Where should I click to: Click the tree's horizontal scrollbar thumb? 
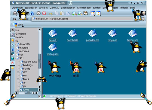click(x=28, y=93)
